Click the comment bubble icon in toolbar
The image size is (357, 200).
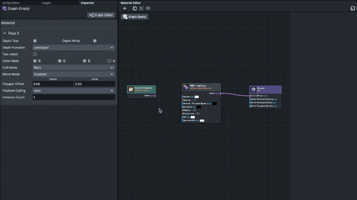click(148, 8)
